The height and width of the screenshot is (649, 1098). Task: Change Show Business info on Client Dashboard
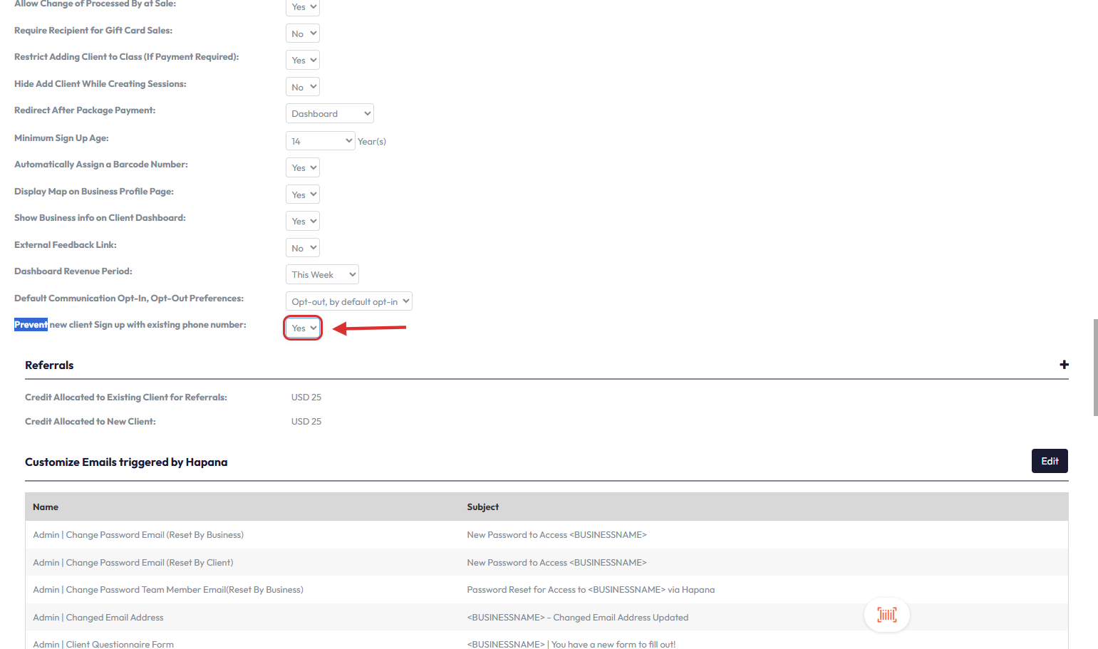click(x=303, y=222)
